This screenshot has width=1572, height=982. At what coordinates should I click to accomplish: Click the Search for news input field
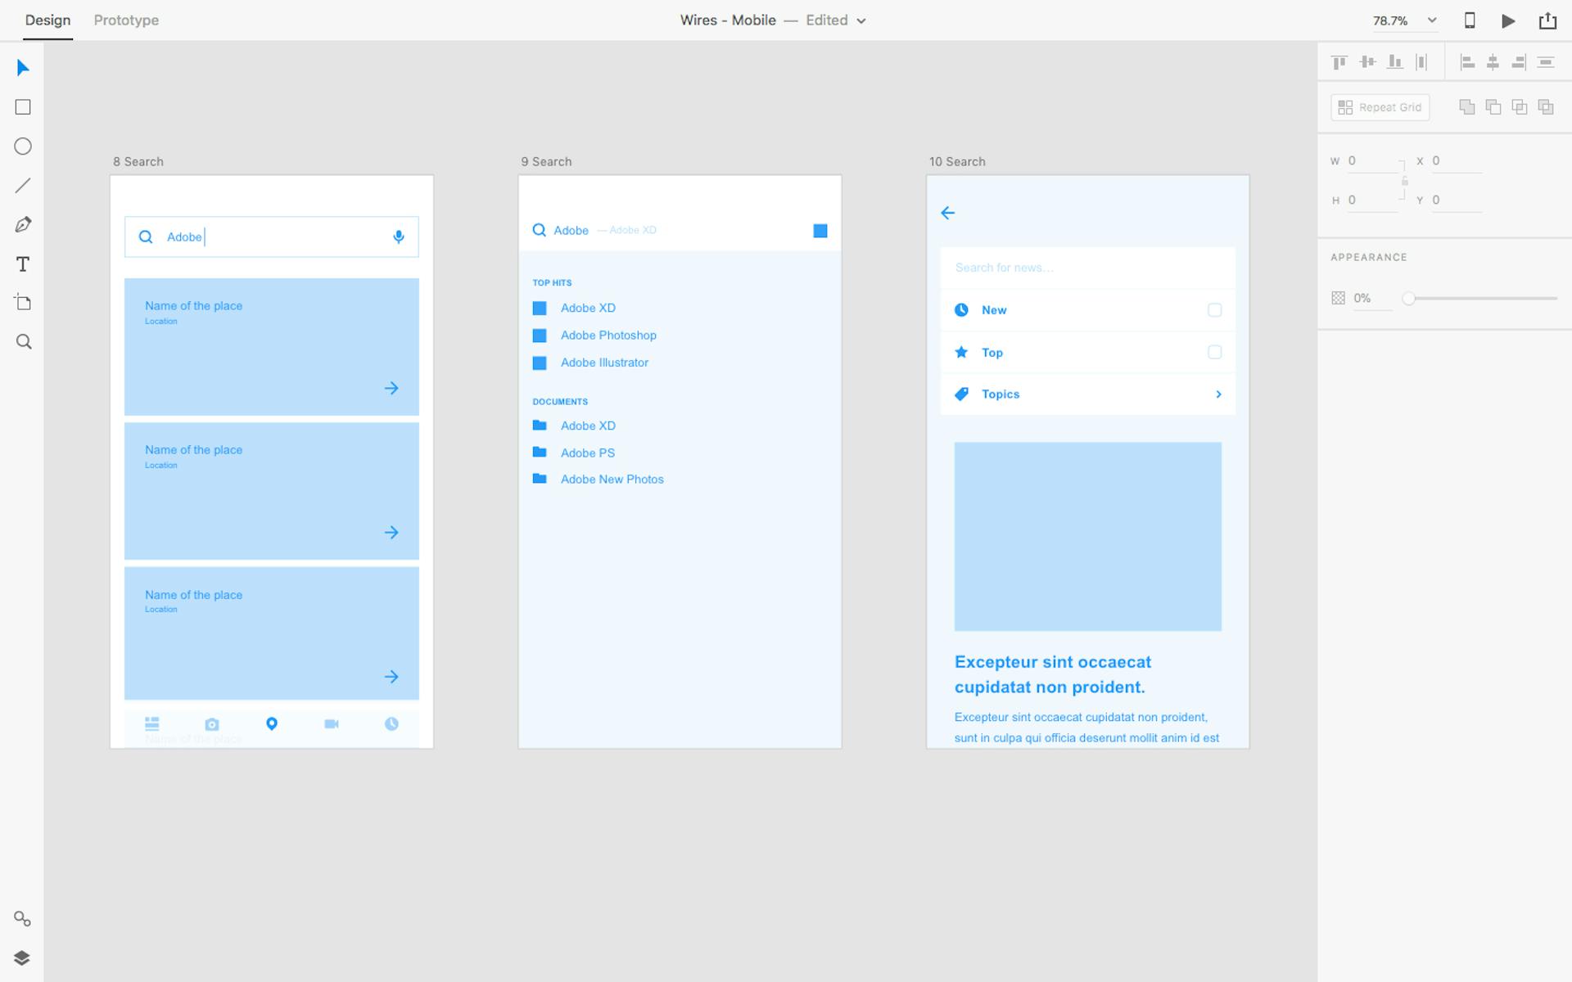(1086, 268)
